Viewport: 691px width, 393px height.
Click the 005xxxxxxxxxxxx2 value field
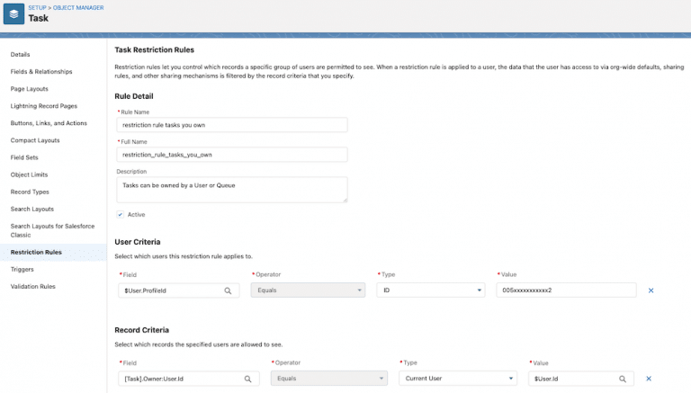(566, 290)
